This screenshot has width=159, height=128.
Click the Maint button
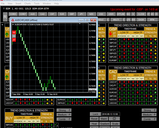click(x=104, y=119)
